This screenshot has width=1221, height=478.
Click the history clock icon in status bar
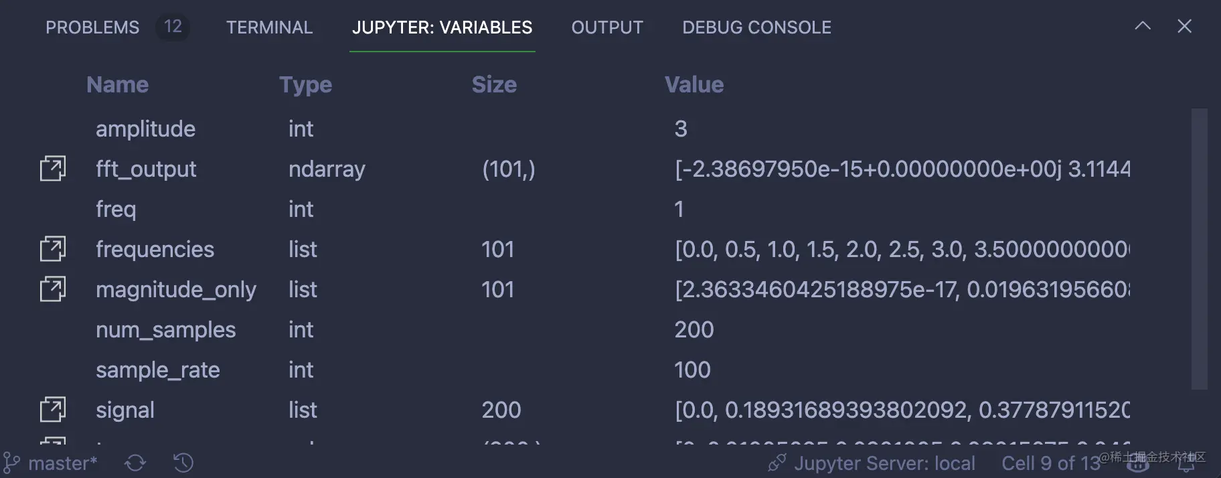click(x=183, y=463)
